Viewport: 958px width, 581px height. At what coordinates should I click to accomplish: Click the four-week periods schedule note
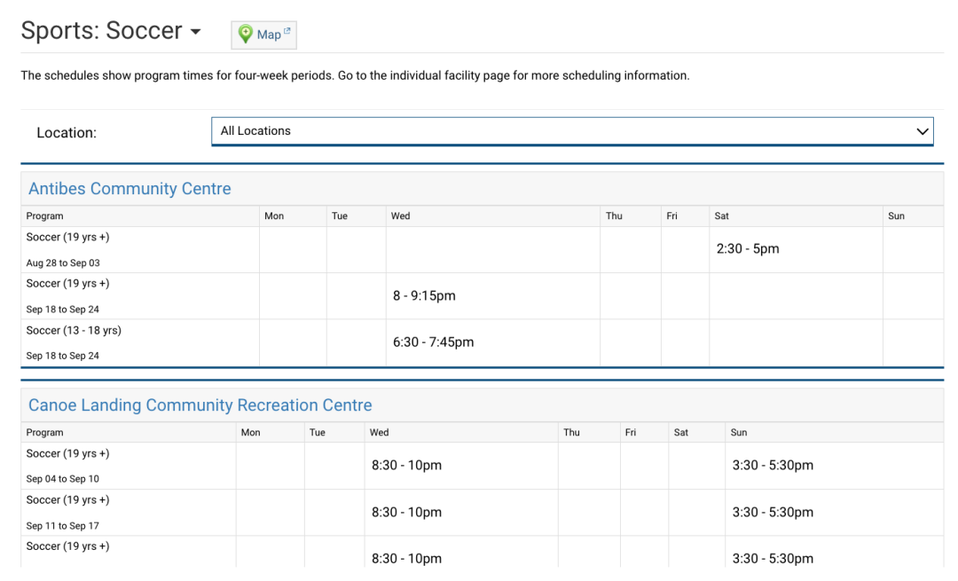355,75
